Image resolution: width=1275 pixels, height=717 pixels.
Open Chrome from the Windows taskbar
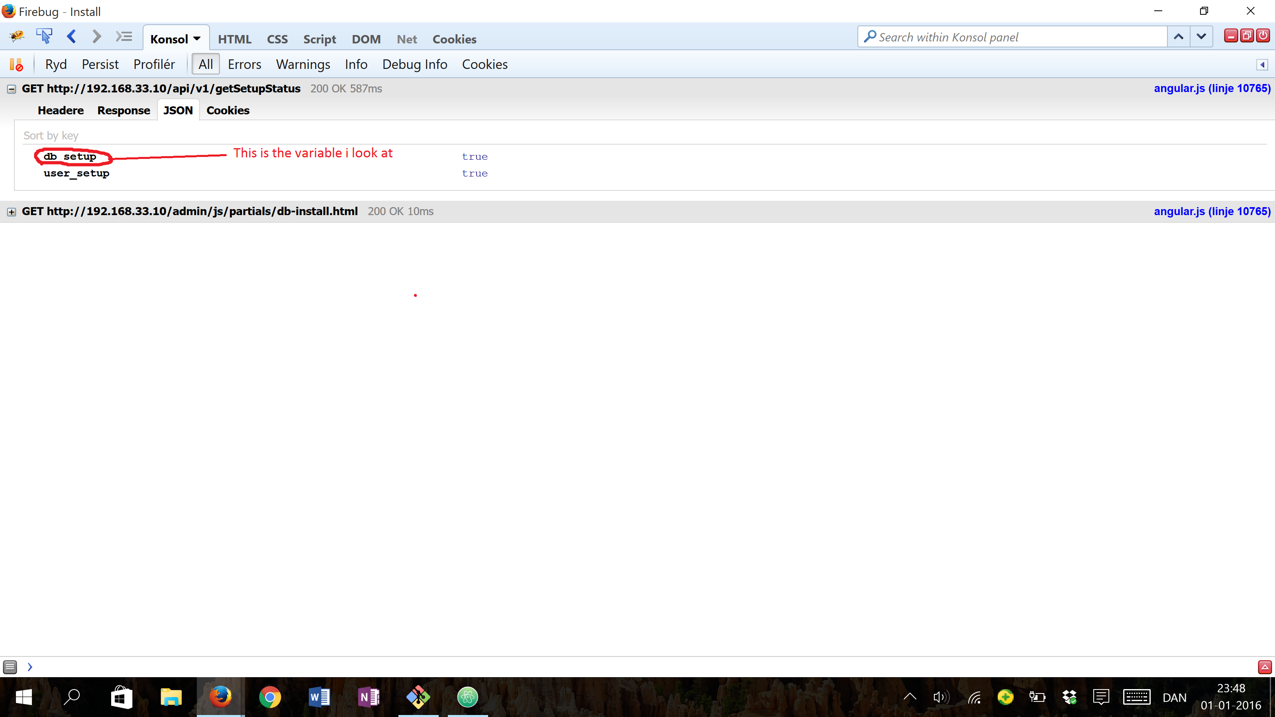270,697
